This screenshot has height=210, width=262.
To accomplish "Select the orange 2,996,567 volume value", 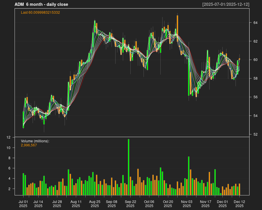I will [29, 145].
